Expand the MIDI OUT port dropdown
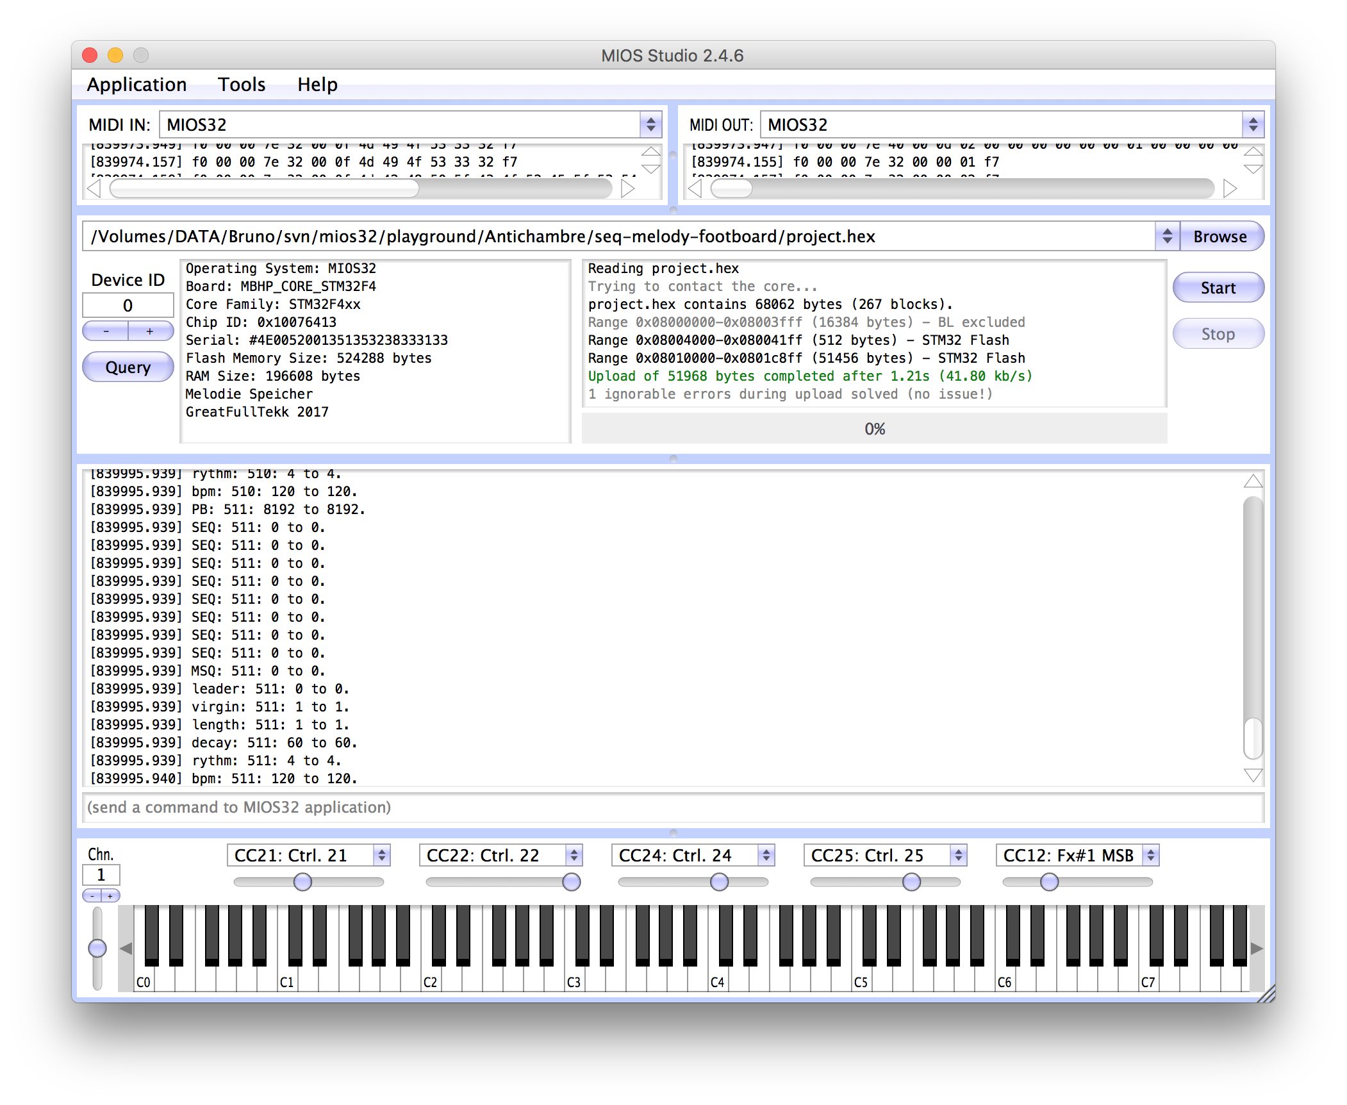The height and width of the screenshot is (1105, 1347). [1253, 124]
